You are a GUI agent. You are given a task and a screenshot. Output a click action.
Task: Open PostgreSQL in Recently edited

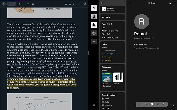coord(106,108)
